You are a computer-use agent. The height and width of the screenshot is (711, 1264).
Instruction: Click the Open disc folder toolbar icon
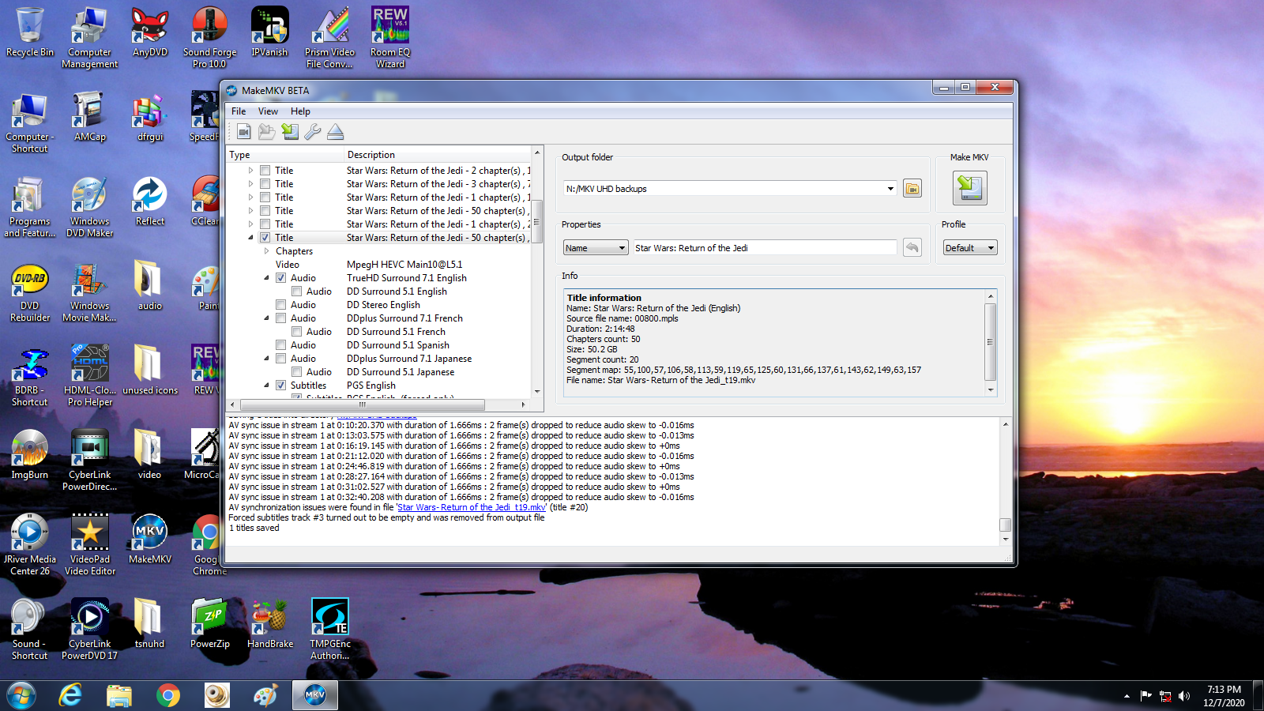coord(267,132)
